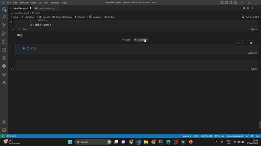Click the taskbar Search box
This screenshot has width=261, height=146.
click(93, 142)
